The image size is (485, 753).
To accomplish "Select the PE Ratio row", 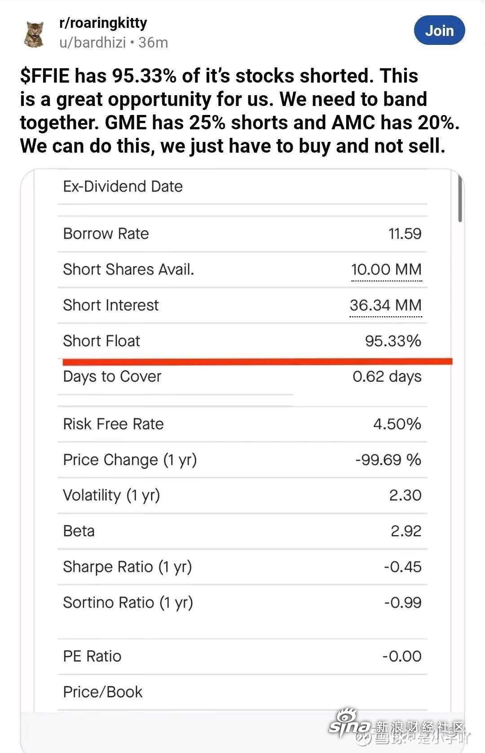I will 242,656.
